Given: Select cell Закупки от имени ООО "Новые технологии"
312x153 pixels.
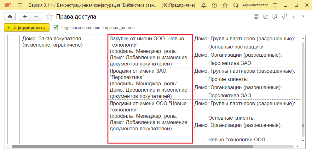Looking at the screenshot, I should (x=150, y=51).
